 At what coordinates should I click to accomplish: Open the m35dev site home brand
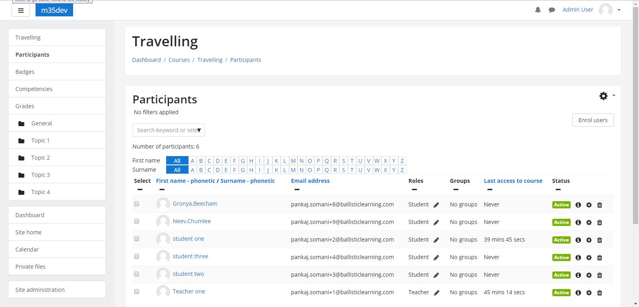pyautogui.click(x=54, y=10)
